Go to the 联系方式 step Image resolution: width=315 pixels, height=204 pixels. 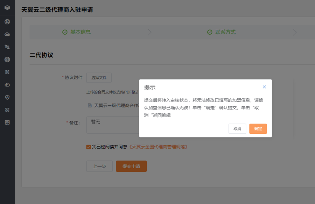tap(225, 32)
